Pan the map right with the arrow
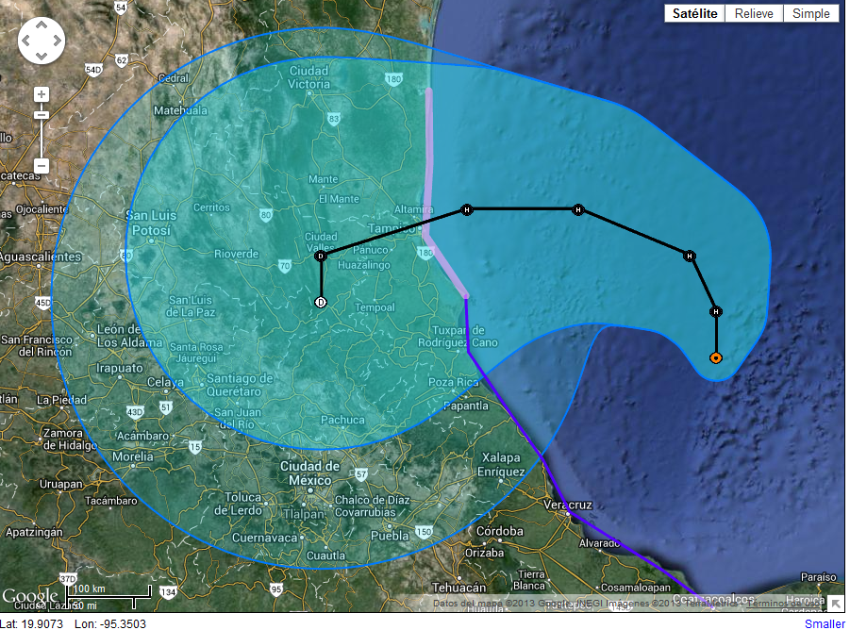This screenshot has height=630, width=850. 55,42
